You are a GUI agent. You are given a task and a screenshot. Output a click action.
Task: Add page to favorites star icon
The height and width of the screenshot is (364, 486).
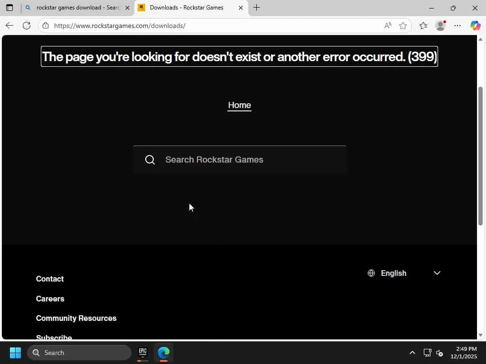[x=403, y=26]
